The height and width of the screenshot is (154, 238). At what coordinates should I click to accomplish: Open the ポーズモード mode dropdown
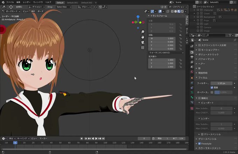click(11, 11)
